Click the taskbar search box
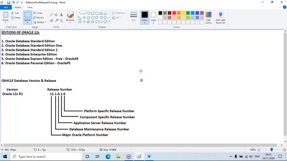Viewport: 287px width, 161px height. (x=46, y=157)
